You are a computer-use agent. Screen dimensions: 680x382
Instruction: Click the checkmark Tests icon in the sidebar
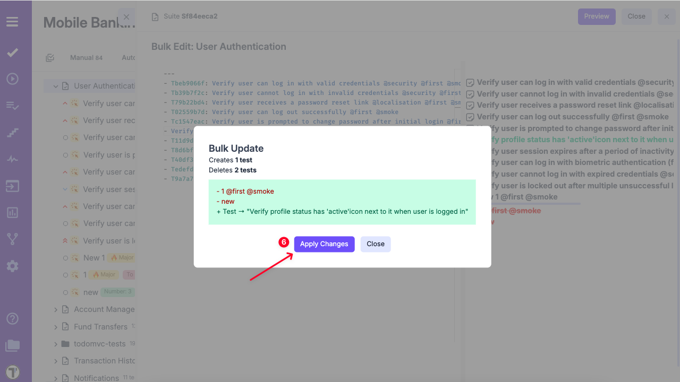click(12, 53)
